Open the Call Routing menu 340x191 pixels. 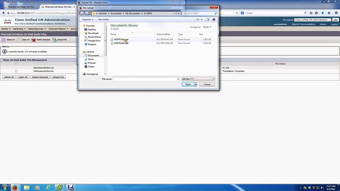[19, 29]
